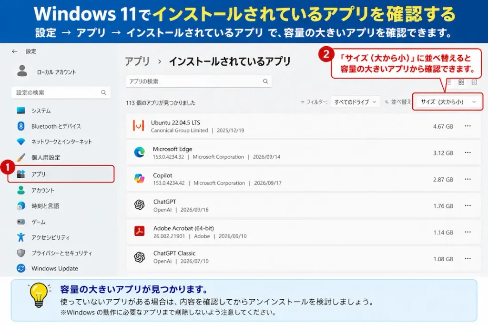Select the Ubuntu 22.04.5 LTS app name

coord(175,122)
